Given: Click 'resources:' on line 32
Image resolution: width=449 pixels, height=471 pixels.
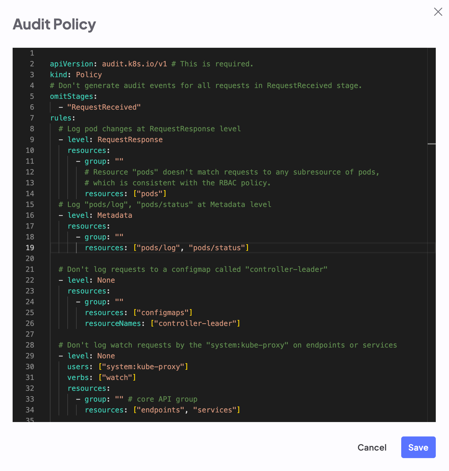Looking at the screenshot, I should [89, 388].
